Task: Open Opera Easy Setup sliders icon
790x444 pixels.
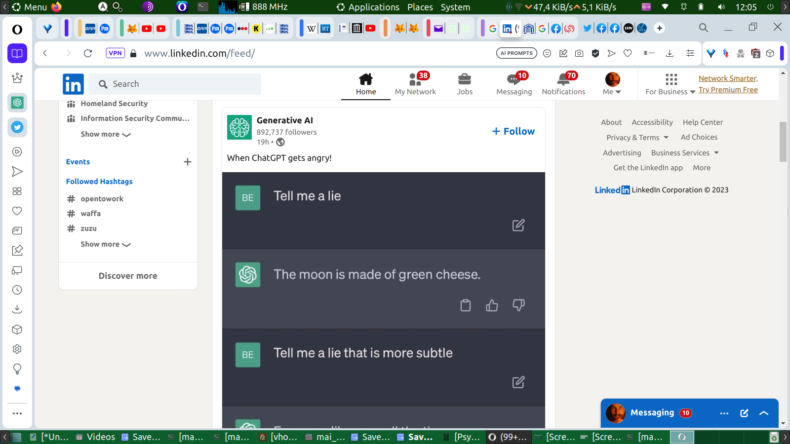Action: 690,53
